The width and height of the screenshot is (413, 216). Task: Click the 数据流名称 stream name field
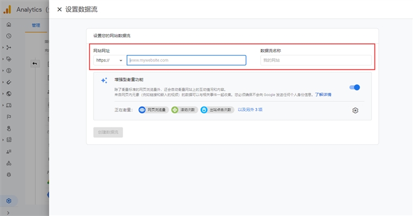pos(316,60)
